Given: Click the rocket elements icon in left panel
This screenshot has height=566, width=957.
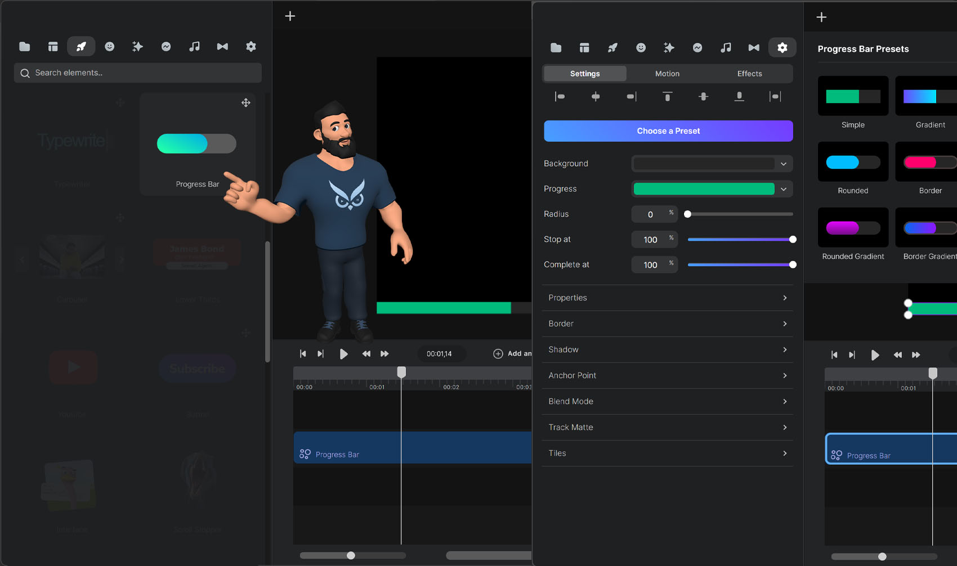Looking at the screenshot, I should (x=81, y=47).
